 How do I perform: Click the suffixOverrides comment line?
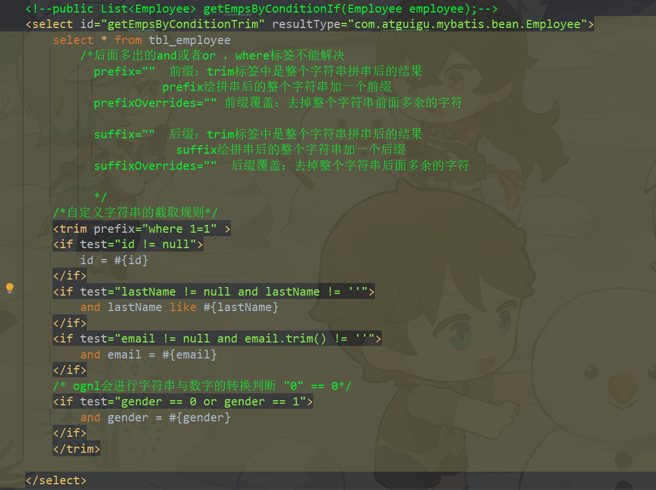[x=281, y=166]
